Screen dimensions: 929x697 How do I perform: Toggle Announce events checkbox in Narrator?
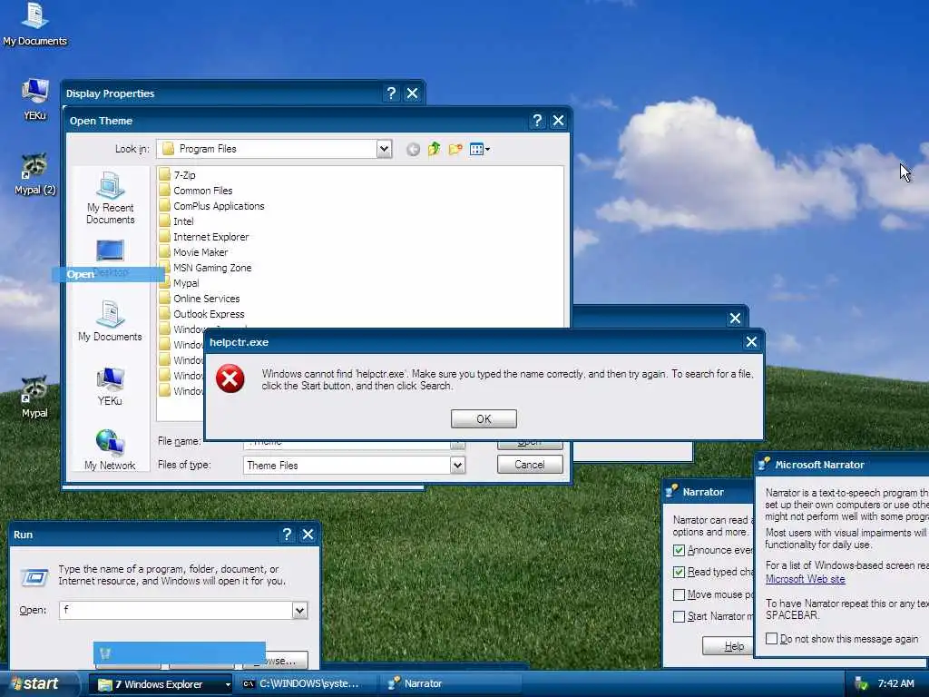click(x=679, y=550)
